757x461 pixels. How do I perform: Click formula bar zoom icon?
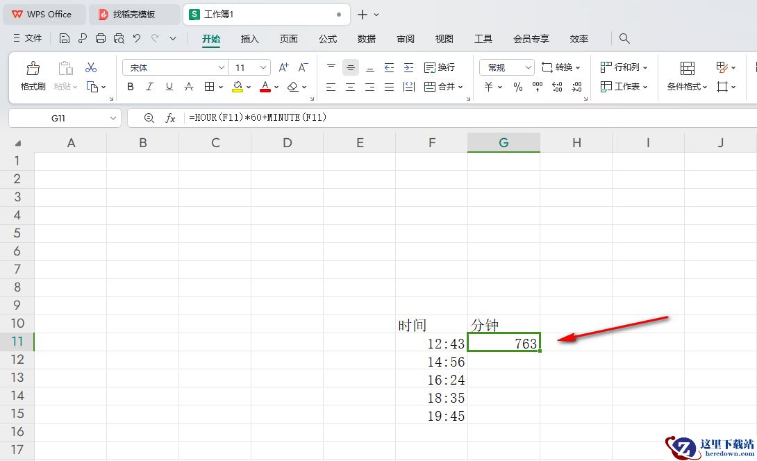click(149, 118)
